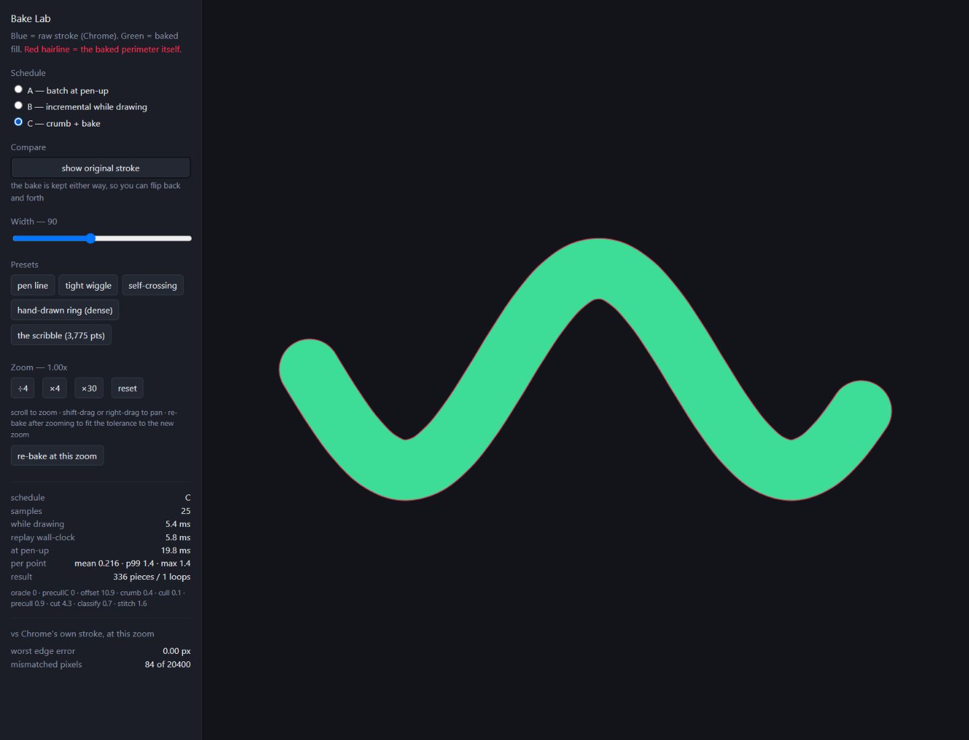Click the Presets section heading
The width and height of the screenshot is (969, 740).
[x=24, y=264]
